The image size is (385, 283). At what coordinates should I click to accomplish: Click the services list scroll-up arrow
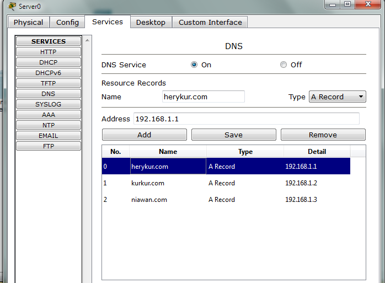pyautogui.click(x=87, y=40)
